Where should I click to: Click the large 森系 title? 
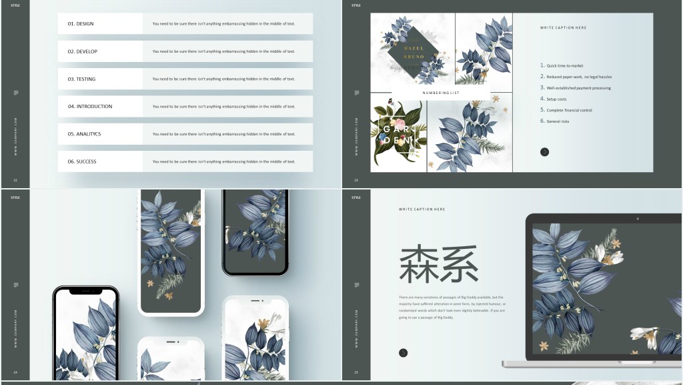point(439,264)
